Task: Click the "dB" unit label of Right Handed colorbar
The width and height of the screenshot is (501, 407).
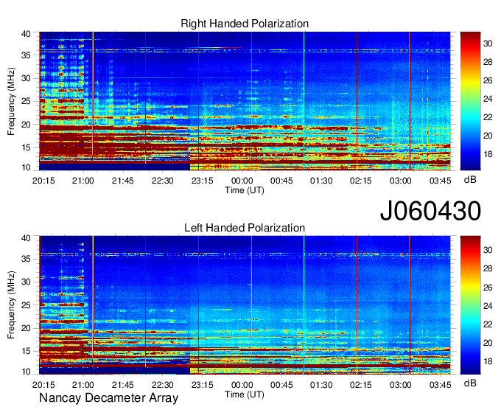Action: [470, 180]
